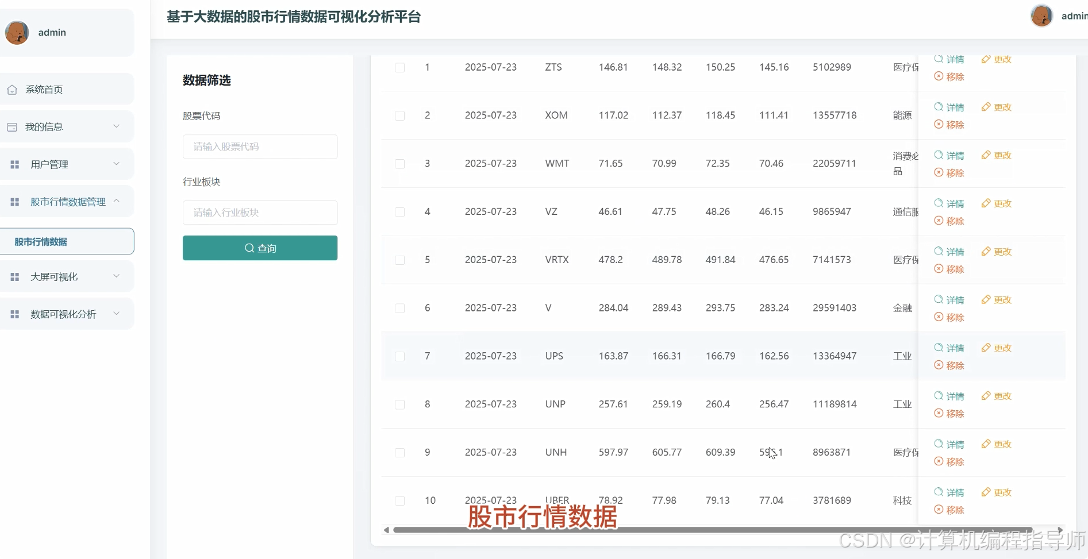Check the checkbox for row 5 VRTX
Viewport: 1088px width, 559px height.
(x=400, y=260)
